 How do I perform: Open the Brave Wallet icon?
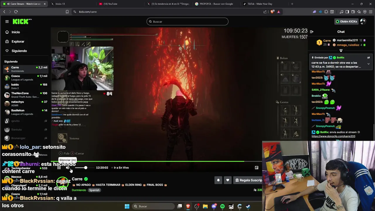(353, 12)
